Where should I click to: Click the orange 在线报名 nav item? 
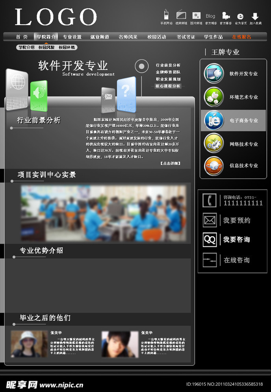click(x=241, y=37)
